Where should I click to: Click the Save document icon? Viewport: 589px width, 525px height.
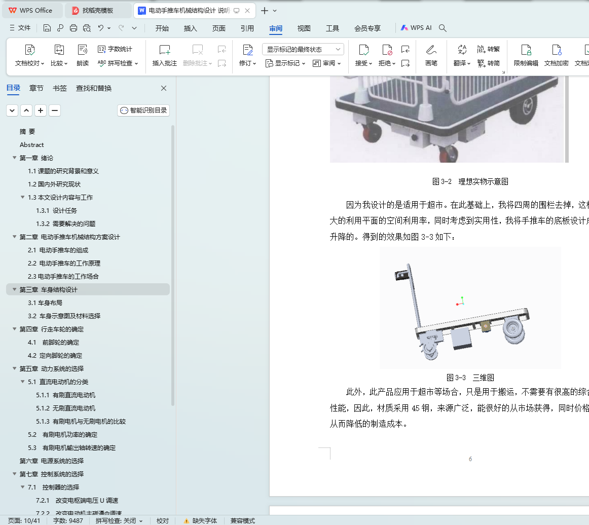click(47, 28)
